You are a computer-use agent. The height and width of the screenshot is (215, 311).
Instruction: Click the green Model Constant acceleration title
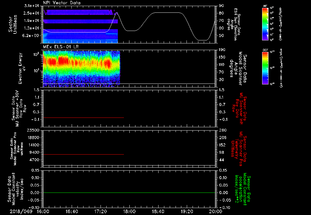pos(243,189)
